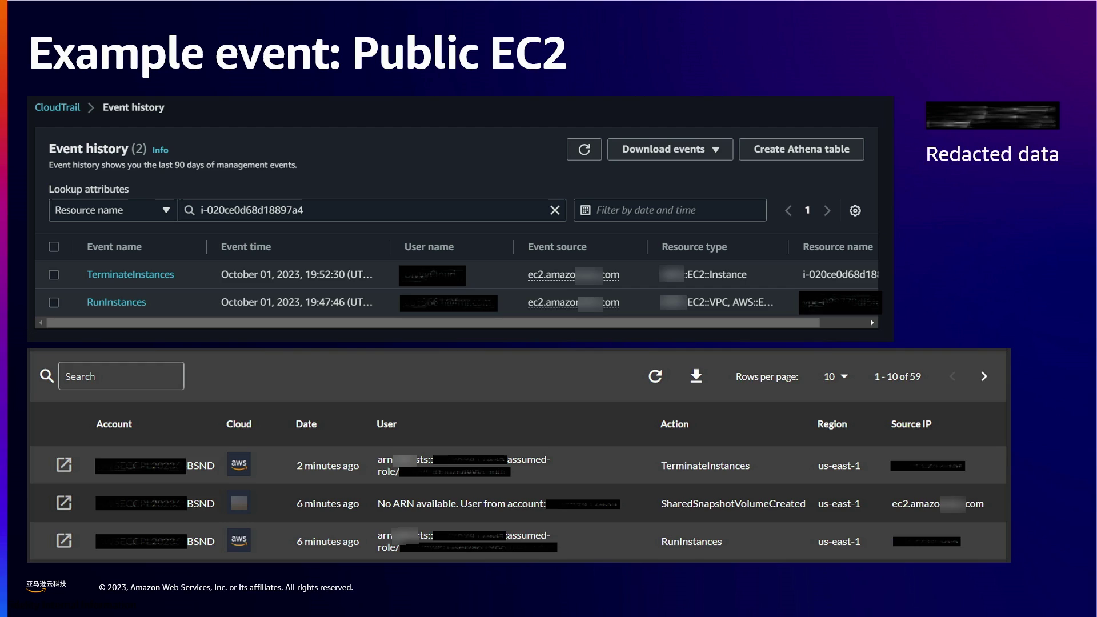The image size is (1097, 617).
Task: Check the TerminateInstances event row
Action: coord(54,275)
